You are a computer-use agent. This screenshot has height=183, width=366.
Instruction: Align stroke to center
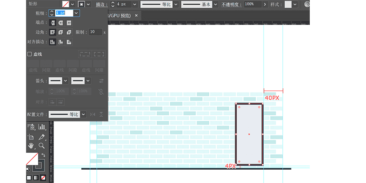click(53, 42)
